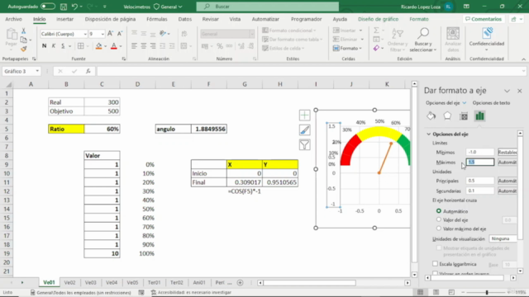
Task: Click the Format Painter brush icon
Action: point(23,49)
